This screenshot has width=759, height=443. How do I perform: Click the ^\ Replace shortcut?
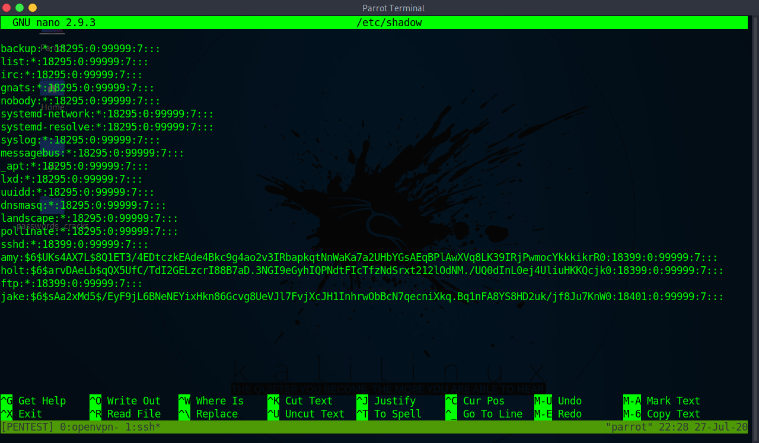[208, 414]
